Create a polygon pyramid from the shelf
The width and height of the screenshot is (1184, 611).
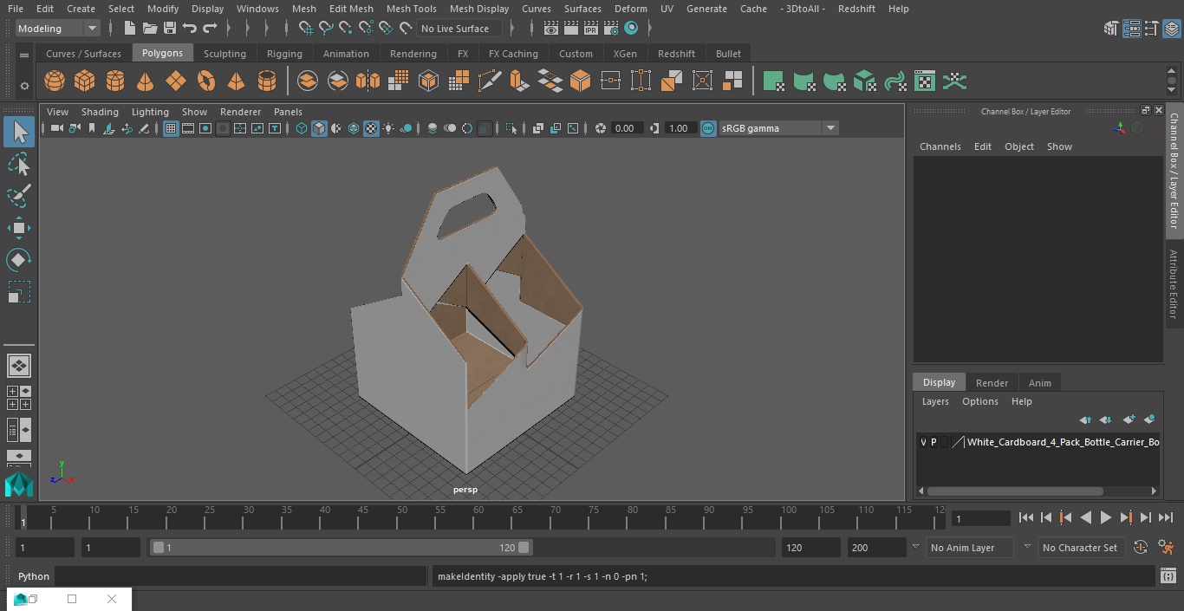pos(236,81)
